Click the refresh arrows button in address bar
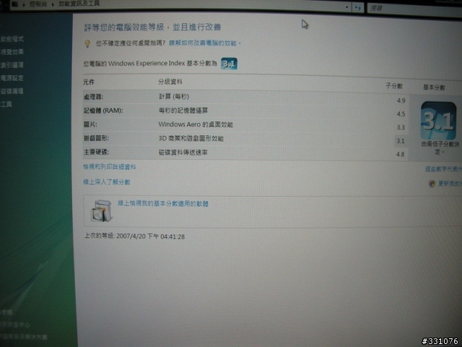Screen dimensions: 462x347 click(x=358, y=8)
